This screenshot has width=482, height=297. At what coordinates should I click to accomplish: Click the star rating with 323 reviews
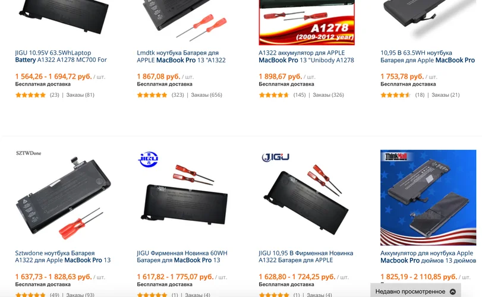[x=152, y=95]
